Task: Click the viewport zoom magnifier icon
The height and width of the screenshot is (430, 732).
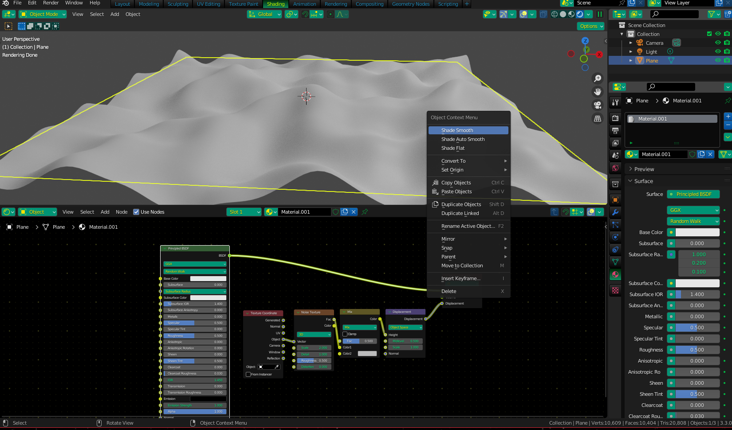Action: pyautogui.click(x=598, y=78)
